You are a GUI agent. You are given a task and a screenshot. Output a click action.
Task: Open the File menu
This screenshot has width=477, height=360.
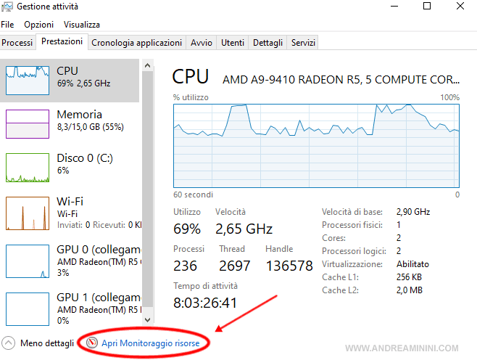(x=7, y=25)
